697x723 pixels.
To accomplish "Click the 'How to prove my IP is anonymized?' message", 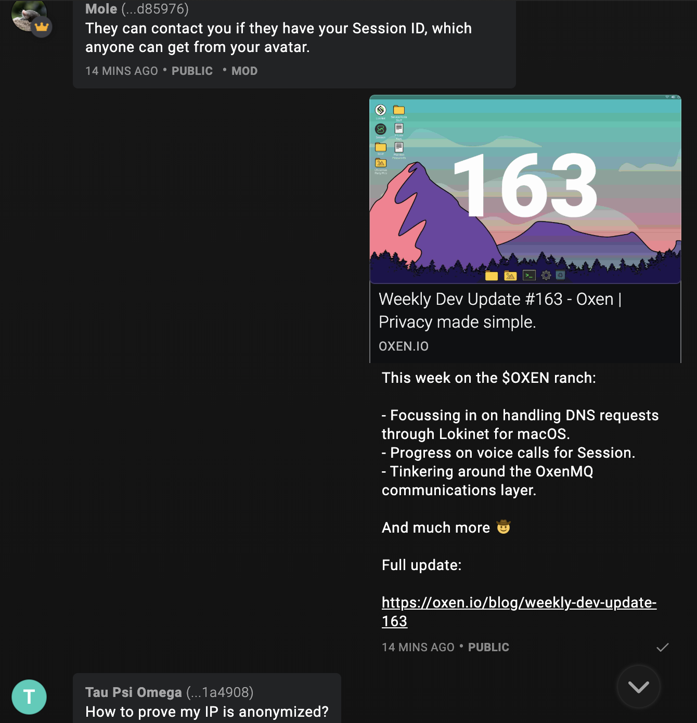I will point(207,712).
